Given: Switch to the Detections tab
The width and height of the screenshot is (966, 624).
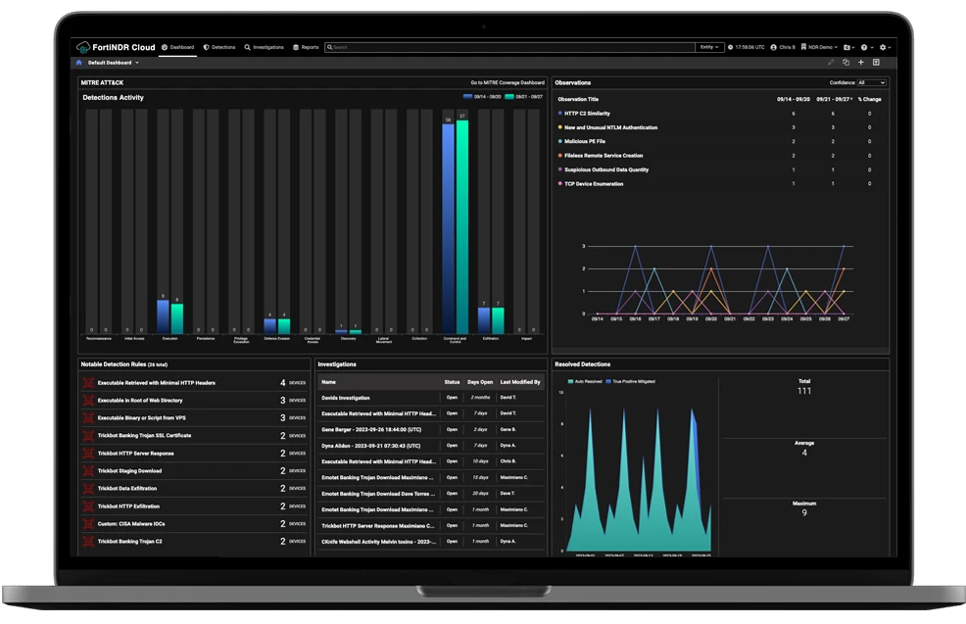Looking at the screenshot, I should coord(219,47).
